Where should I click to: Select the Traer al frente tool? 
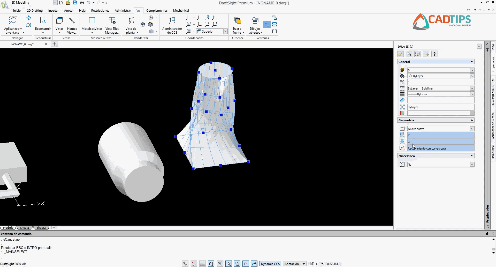[x=237, y=25]
